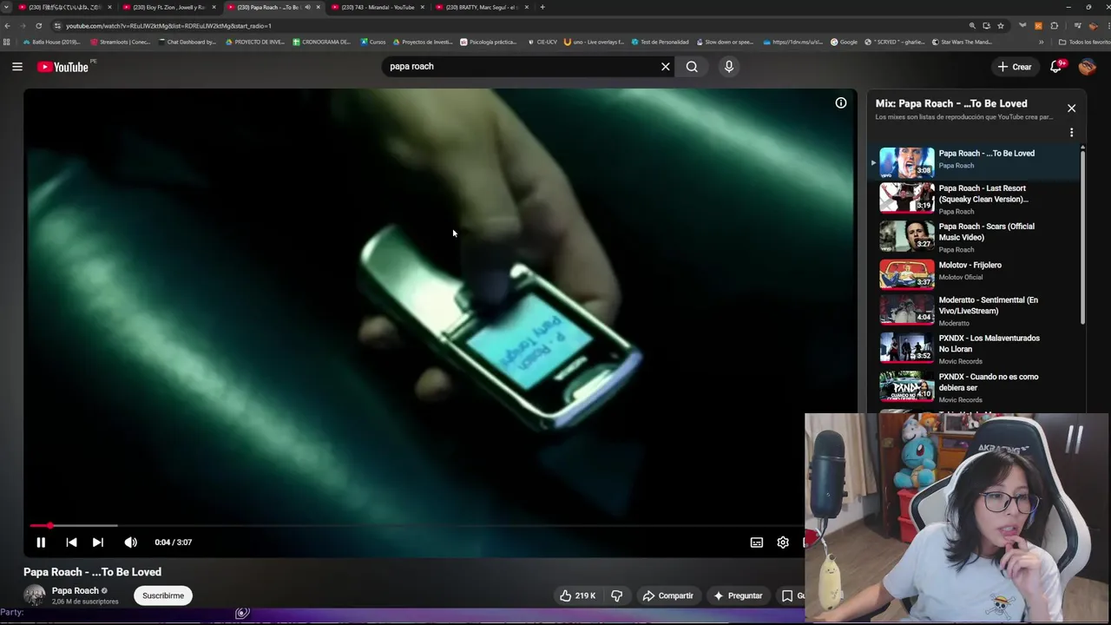Play 'Moderatto - Sentimenttal' in mix
Screen dimensions: 1111x625
976,311
